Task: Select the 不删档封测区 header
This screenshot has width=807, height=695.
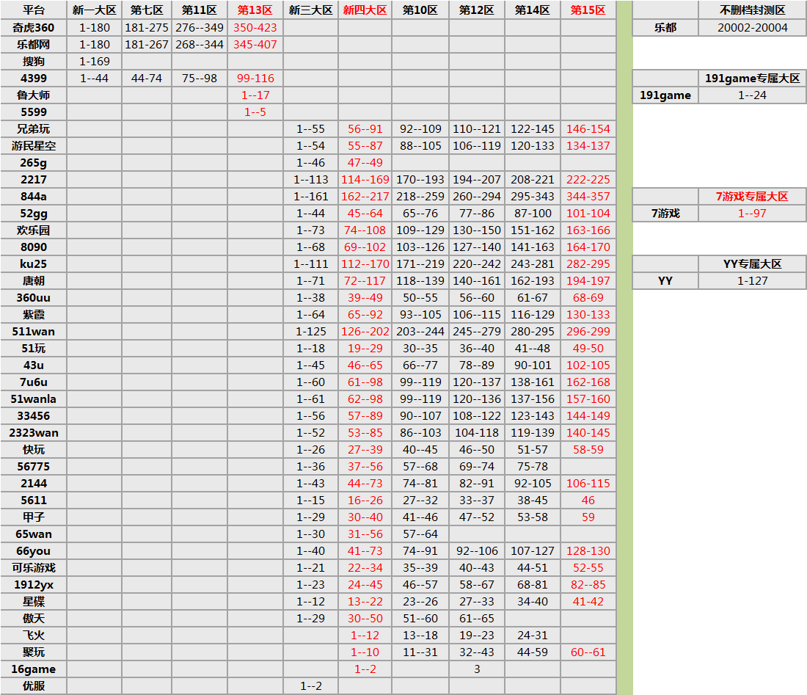Action: [x=752, y=10]
